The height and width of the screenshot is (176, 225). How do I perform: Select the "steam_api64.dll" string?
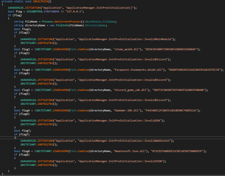click(127, 49)
